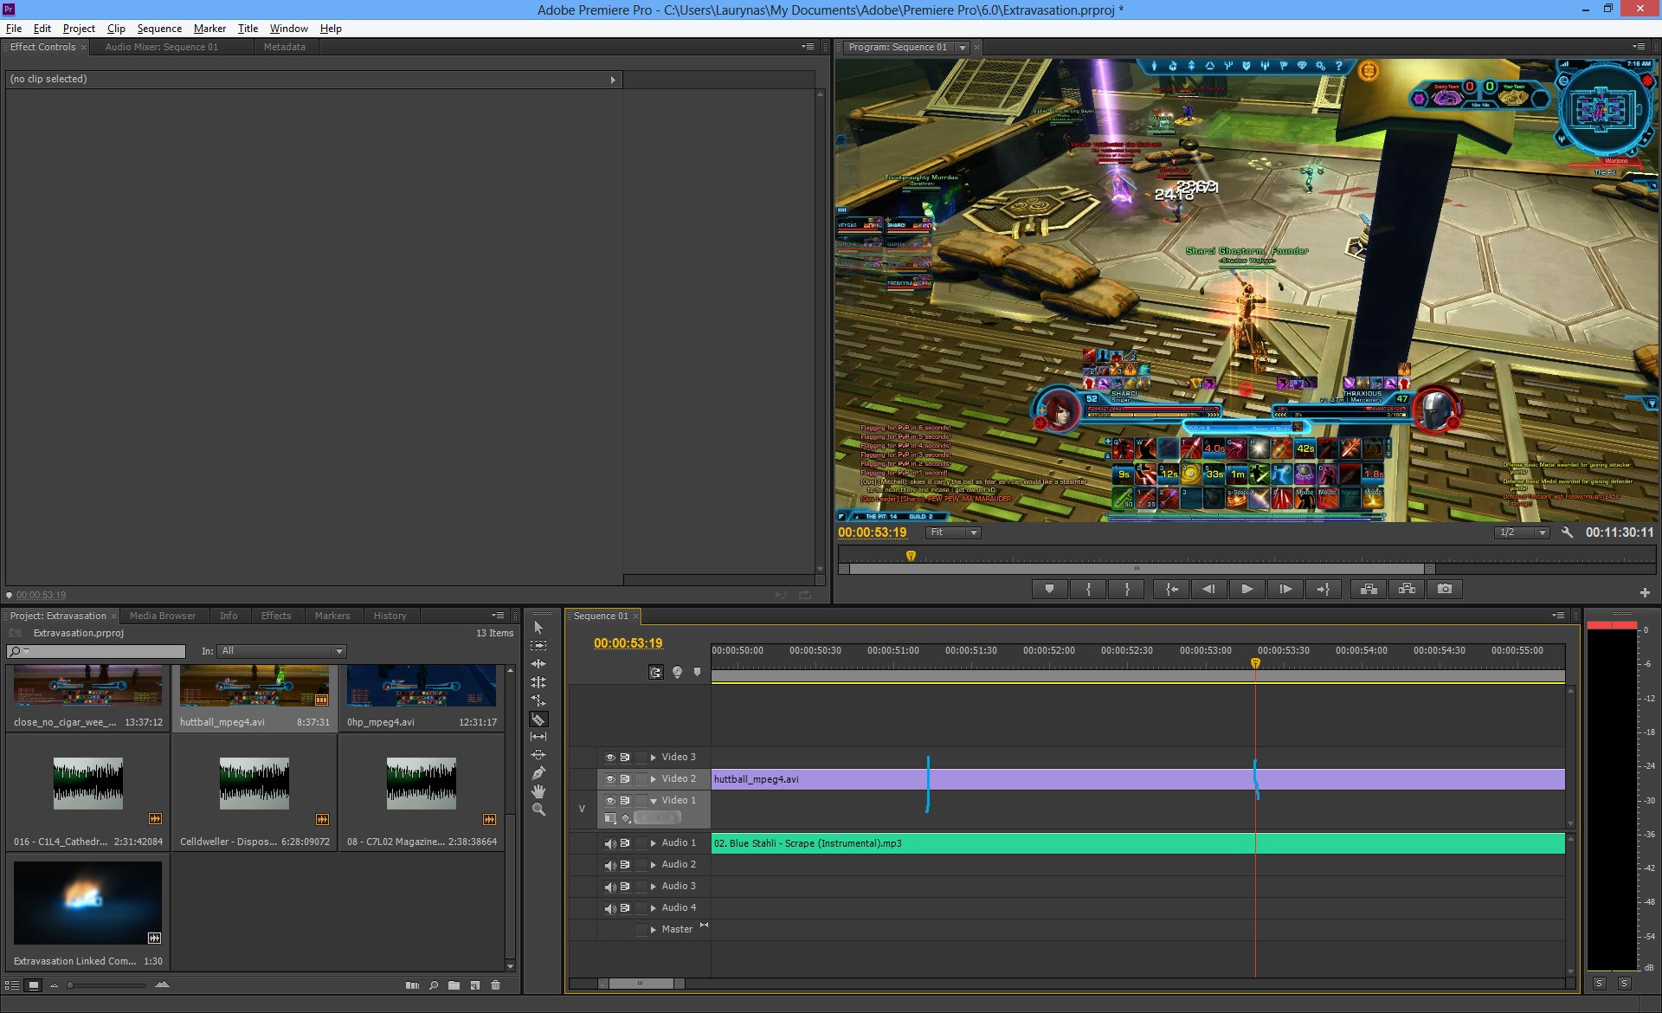Viewport: 1662px width, 1013px height.
Task: Mark In point in Program monitor
Action: coord(1089,590)
